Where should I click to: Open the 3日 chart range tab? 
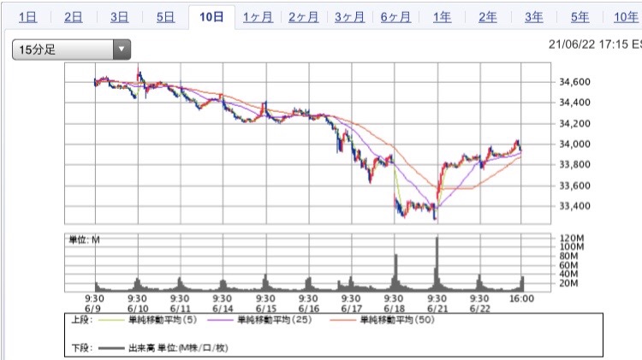click(x=120, y=17)
